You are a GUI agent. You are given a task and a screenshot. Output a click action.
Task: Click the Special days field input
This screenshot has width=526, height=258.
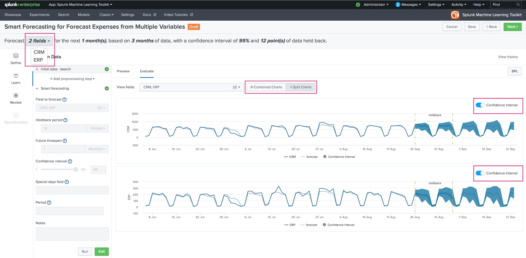tap(72, 190)
